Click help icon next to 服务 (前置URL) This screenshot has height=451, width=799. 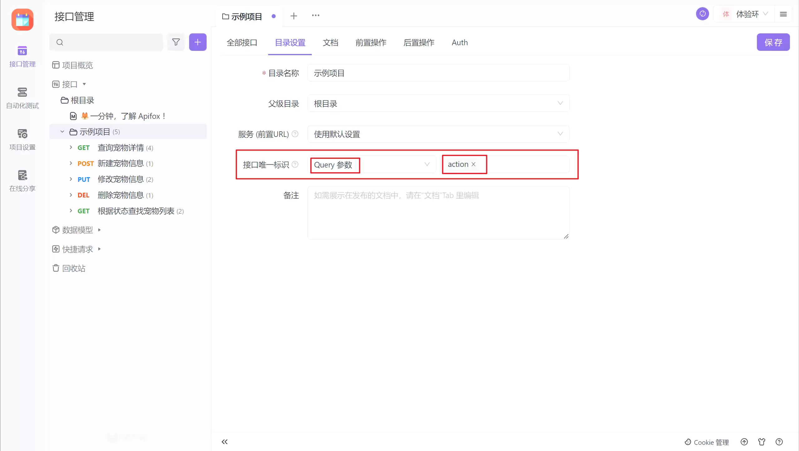coord(295,134)
